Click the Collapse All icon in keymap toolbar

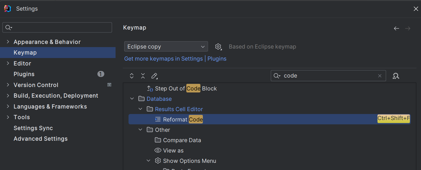143,76
